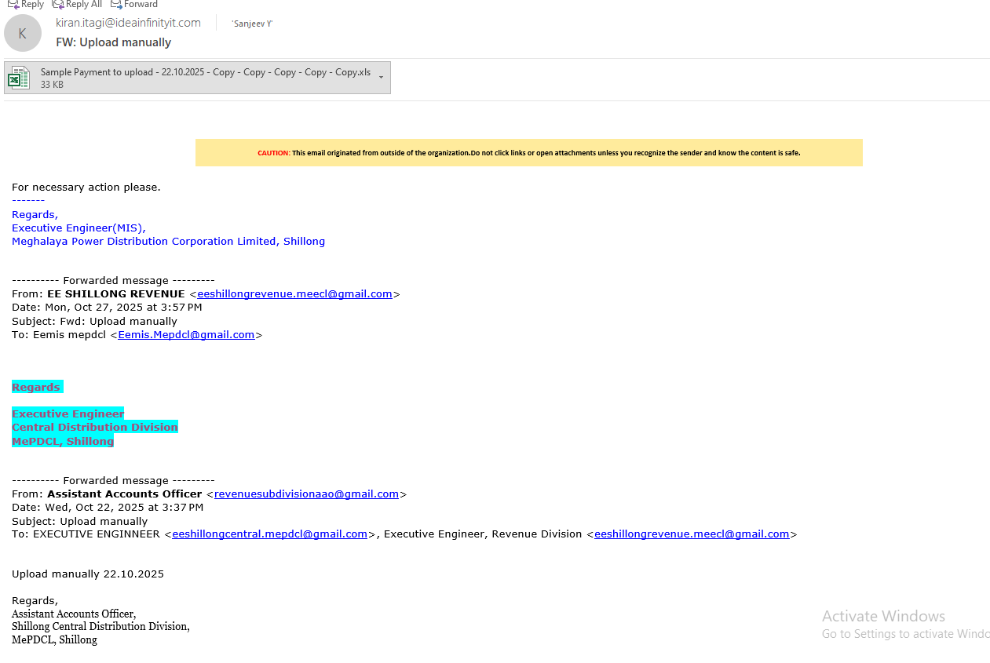Viewport: 990px width, 663px height.
Task: Click the subject FW: Upload manually
Action: (x=113, y=42)
